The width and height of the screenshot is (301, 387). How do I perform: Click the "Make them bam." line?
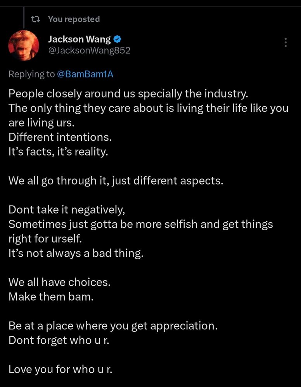[x=51, y=296]
